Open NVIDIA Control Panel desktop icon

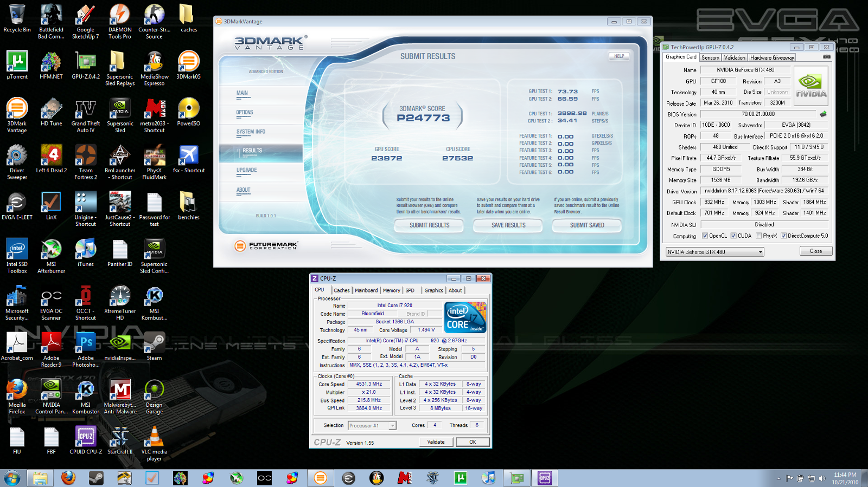51,397
